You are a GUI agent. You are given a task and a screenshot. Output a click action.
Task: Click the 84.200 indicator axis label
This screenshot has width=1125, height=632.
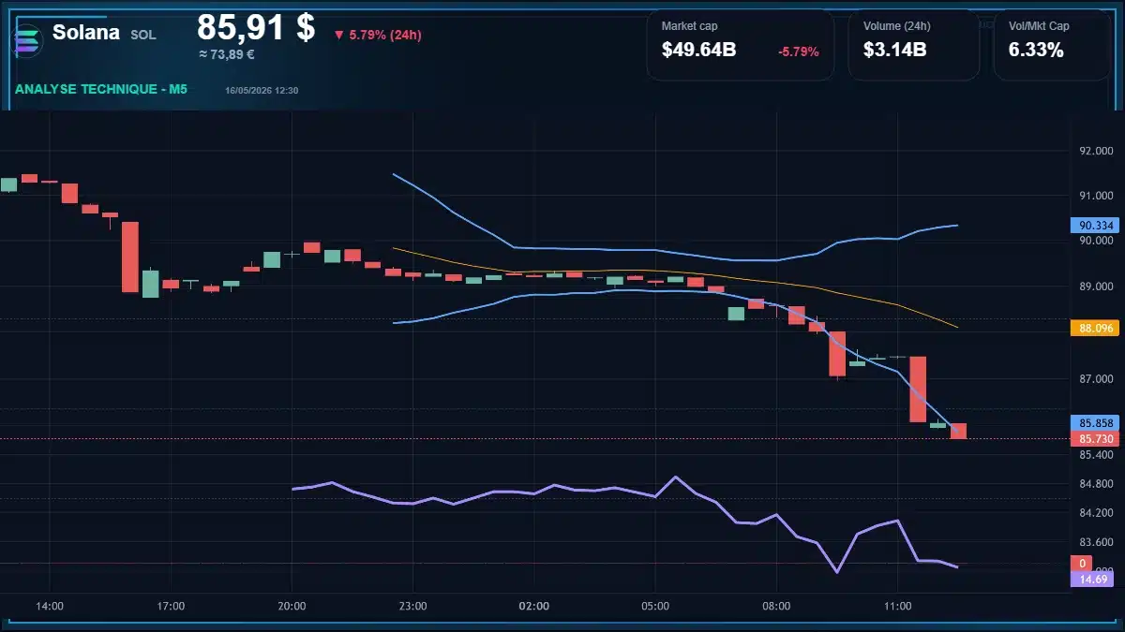1096,513
